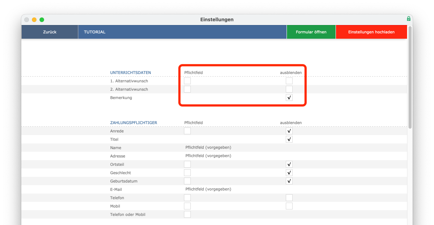Click ausblenden column header under UNTERRICHTSDATEN
The image size is (434, 225).
point(291,73)
